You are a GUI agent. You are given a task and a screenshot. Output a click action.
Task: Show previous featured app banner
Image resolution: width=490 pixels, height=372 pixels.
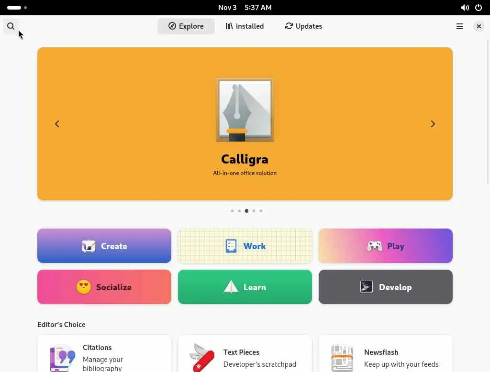point(57,124)
